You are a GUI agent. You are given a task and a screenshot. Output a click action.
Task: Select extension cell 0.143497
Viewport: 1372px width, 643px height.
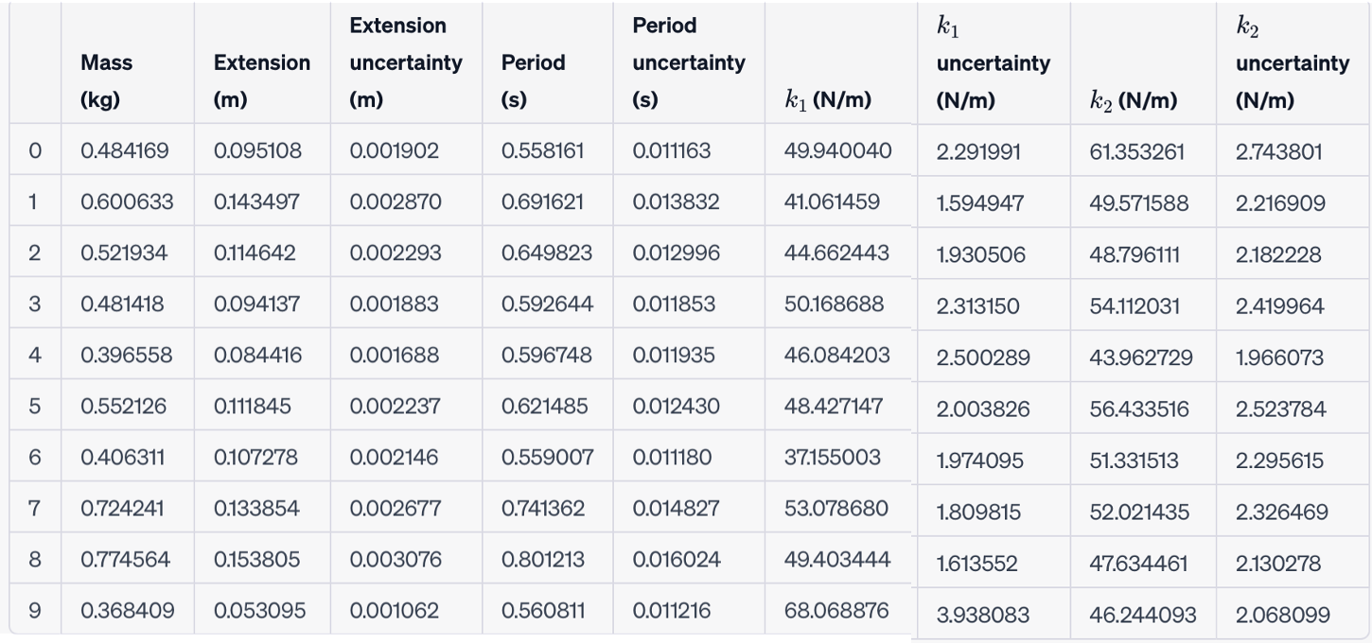[257, 201]
